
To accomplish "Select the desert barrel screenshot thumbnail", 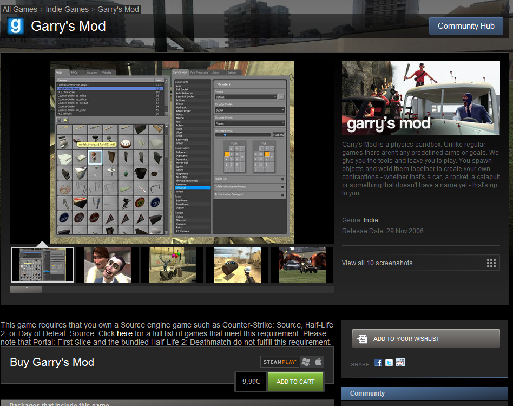I will (x=237, y=265).
